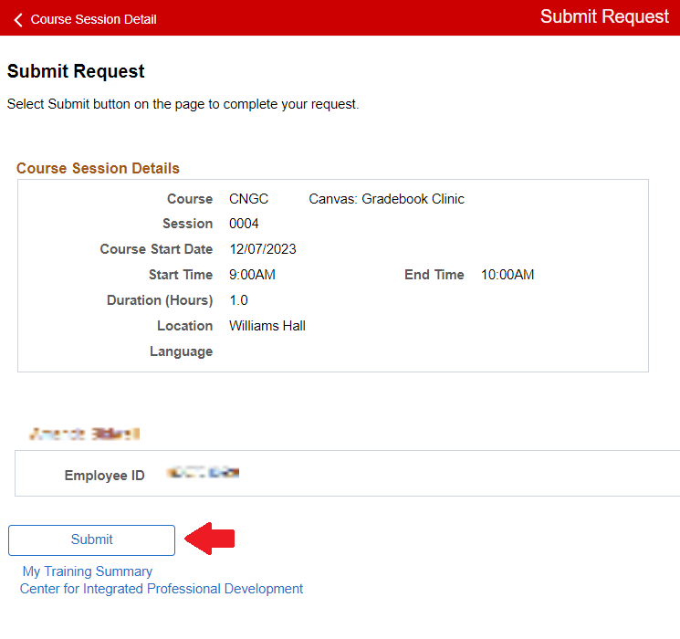Click the duration value 1.0
Viewport: 680px width, 639px height.
tap(238, 300)
